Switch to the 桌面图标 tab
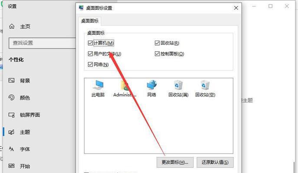Viewport: 298px width, 173px height. pyautogui.click(x=90, y=21)
